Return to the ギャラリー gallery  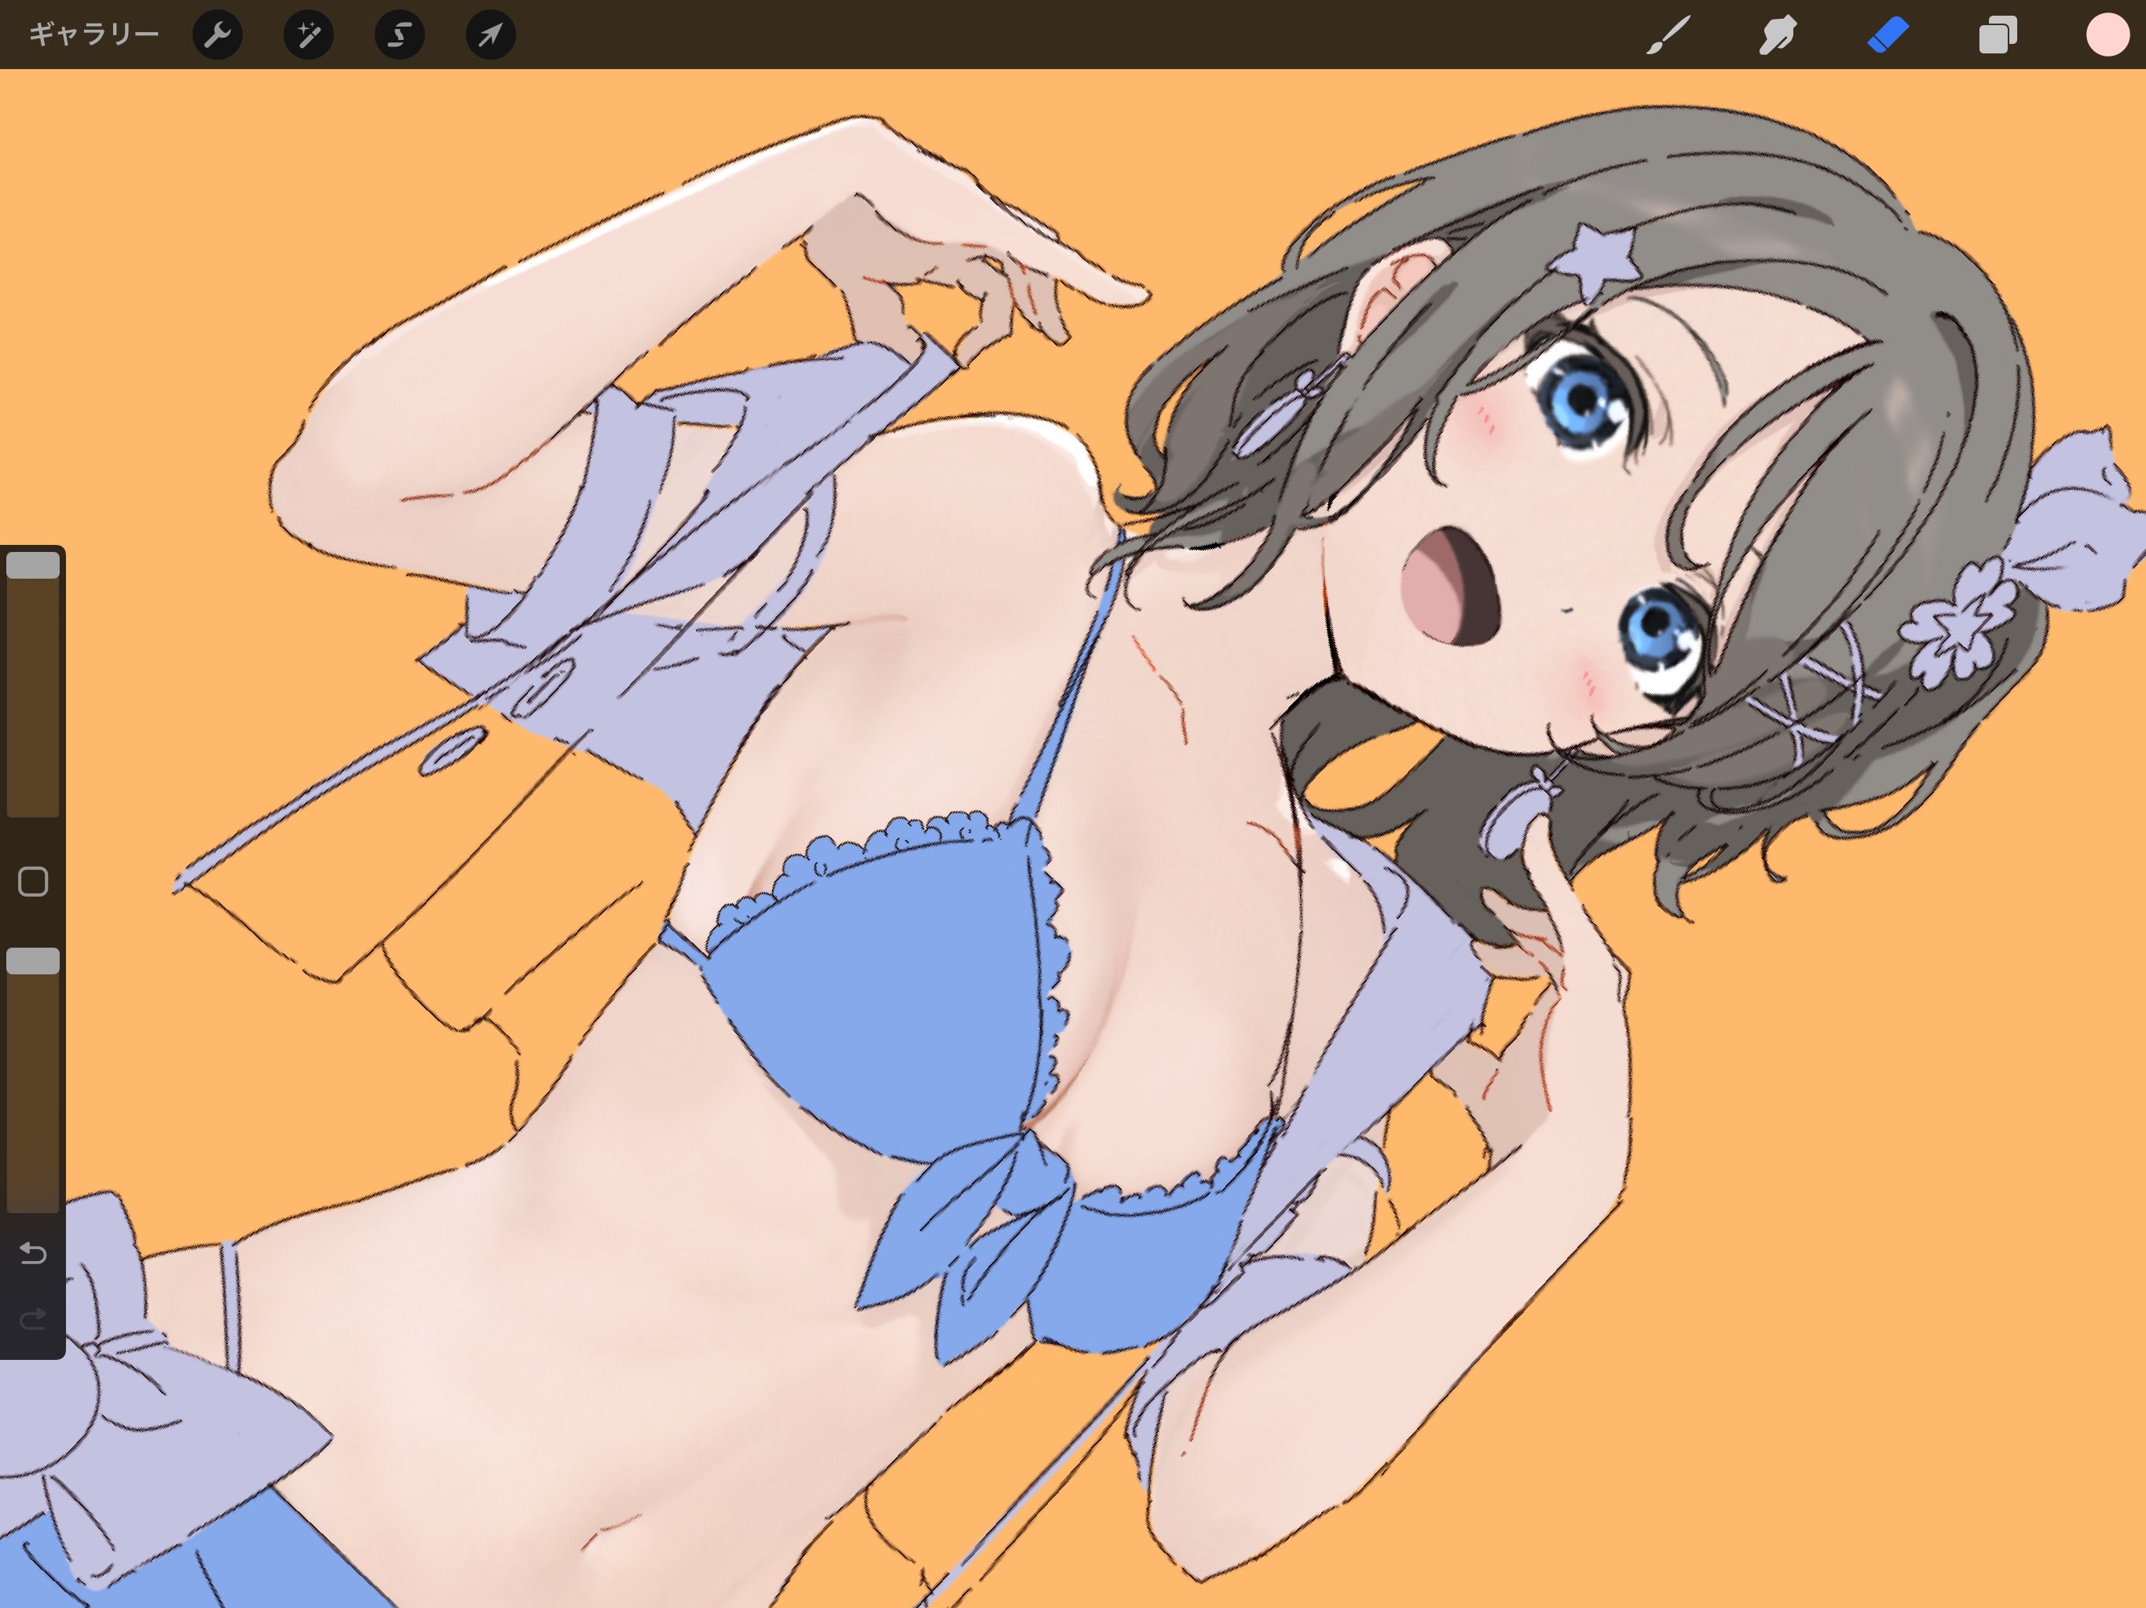[x=93, y=35]
